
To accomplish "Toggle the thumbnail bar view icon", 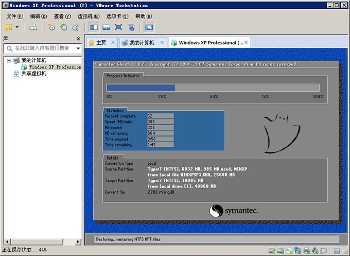I will click(106, 27).
